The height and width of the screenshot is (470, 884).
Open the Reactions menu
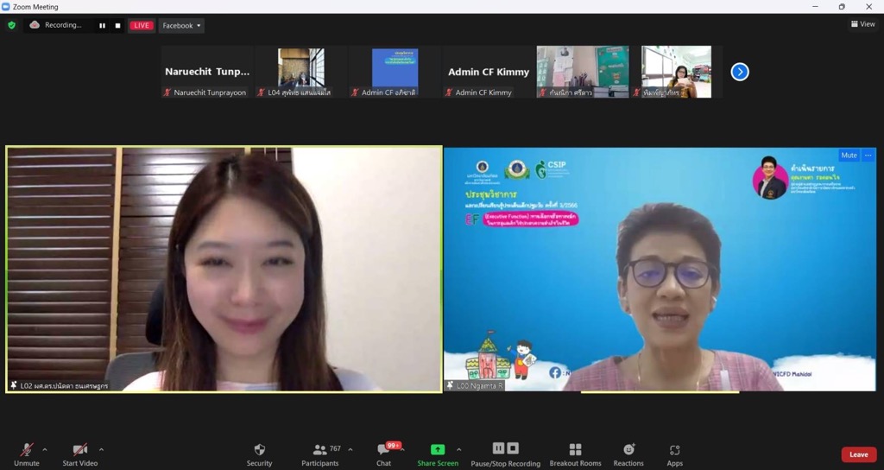tap(628, 454)
